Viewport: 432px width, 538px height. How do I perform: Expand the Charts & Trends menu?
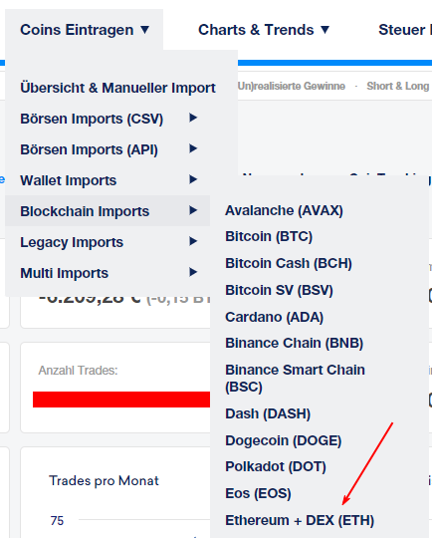(x=264, y=30)
